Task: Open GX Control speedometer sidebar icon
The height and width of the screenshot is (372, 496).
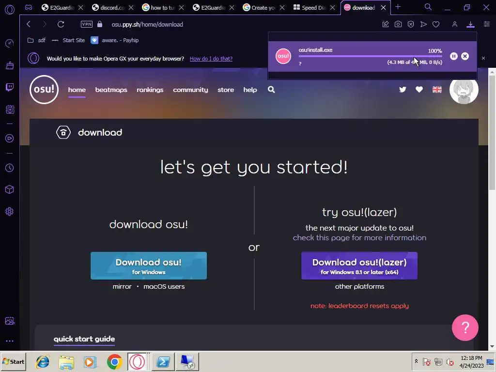Action: (x=10, y=43)
